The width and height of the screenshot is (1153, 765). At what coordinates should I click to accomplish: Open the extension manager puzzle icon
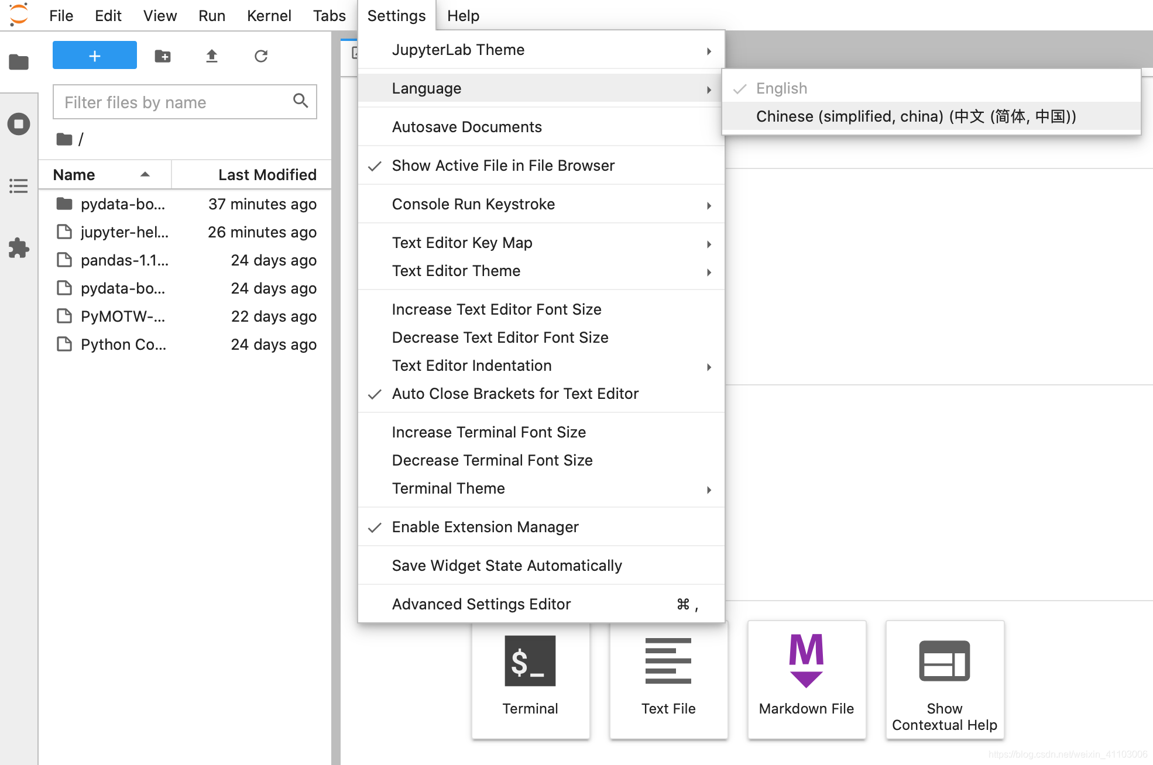click(x=19, y=248)
